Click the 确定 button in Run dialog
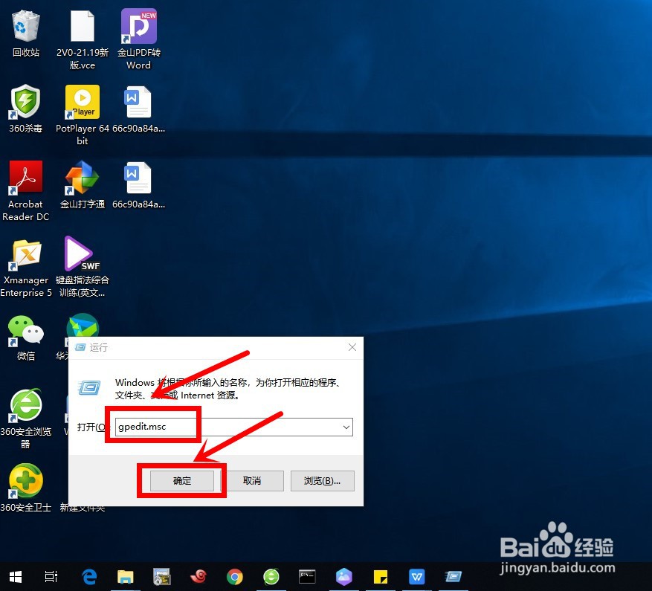The width and height of the screenshot is (652, 591). [x=182, y=481]
